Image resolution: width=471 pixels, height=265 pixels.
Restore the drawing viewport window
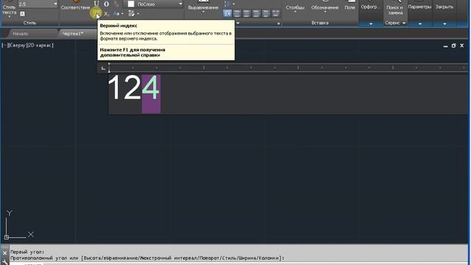[453, 46]
